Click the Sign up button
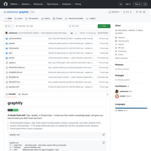 coord(138,4)
